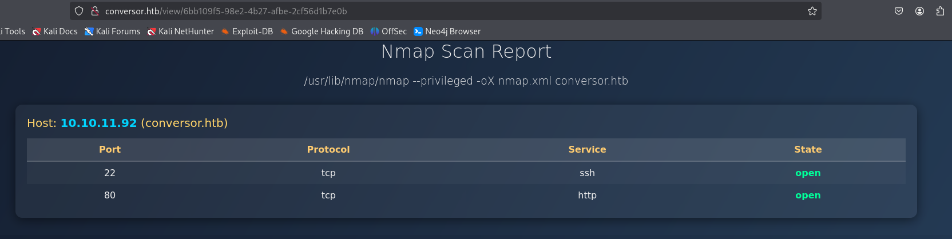Click the Service column header
Image resolution: width=952 pixels, height=239 pixels.
[x=587, y=149]
